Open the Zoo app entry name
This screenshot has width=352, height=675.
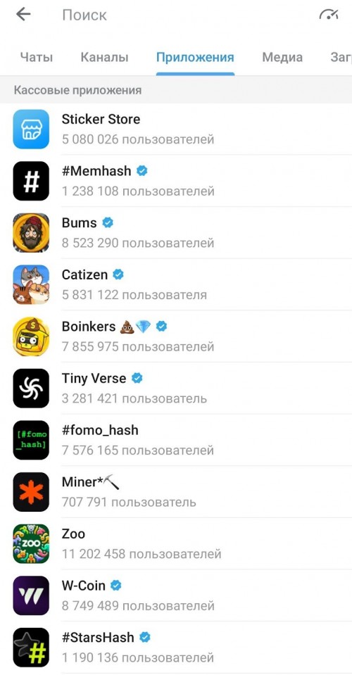point(74,534)
